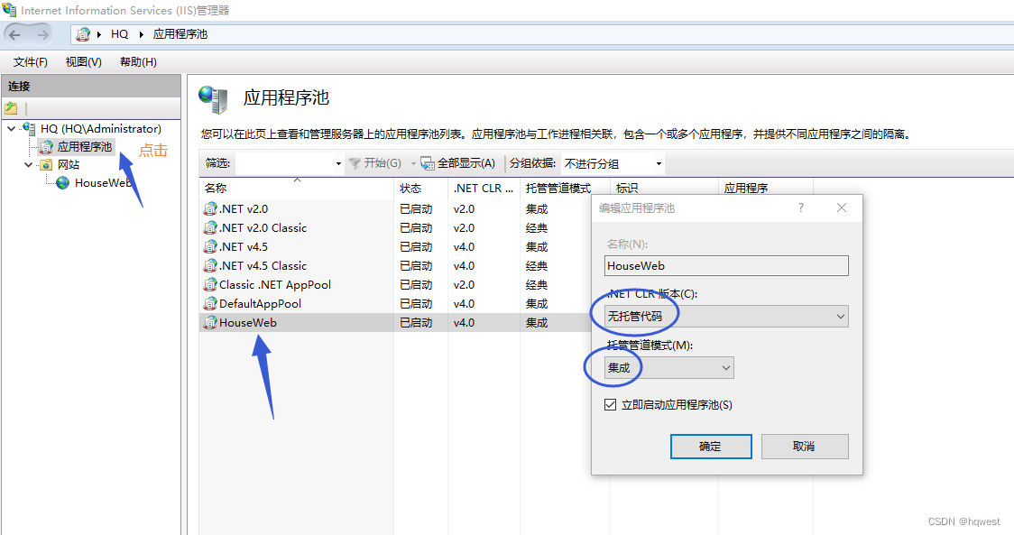Image resolution: width=1014 pixels, height=535 pixels.
Task: Click 全部显示(A) button
Action: (x=458, y=163)
